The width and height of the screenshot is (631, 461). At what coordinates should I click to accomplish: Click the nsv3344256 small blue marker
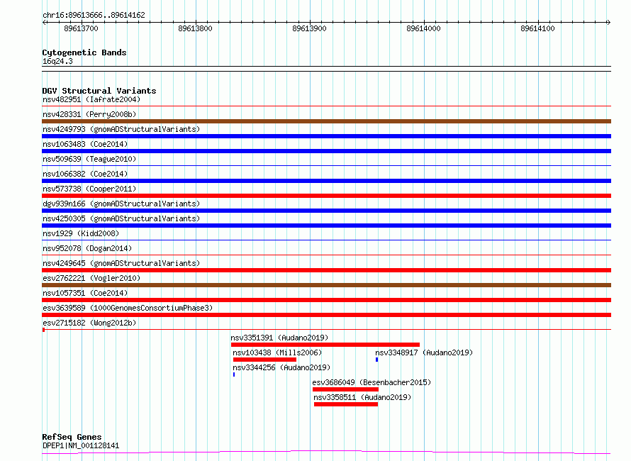(x=234, y=374)
